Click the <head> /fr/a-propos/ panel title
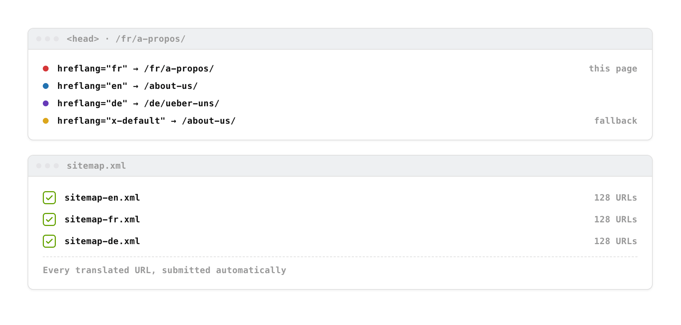The height and width of the screenshot is (325, 681). (x=126, y=39)
